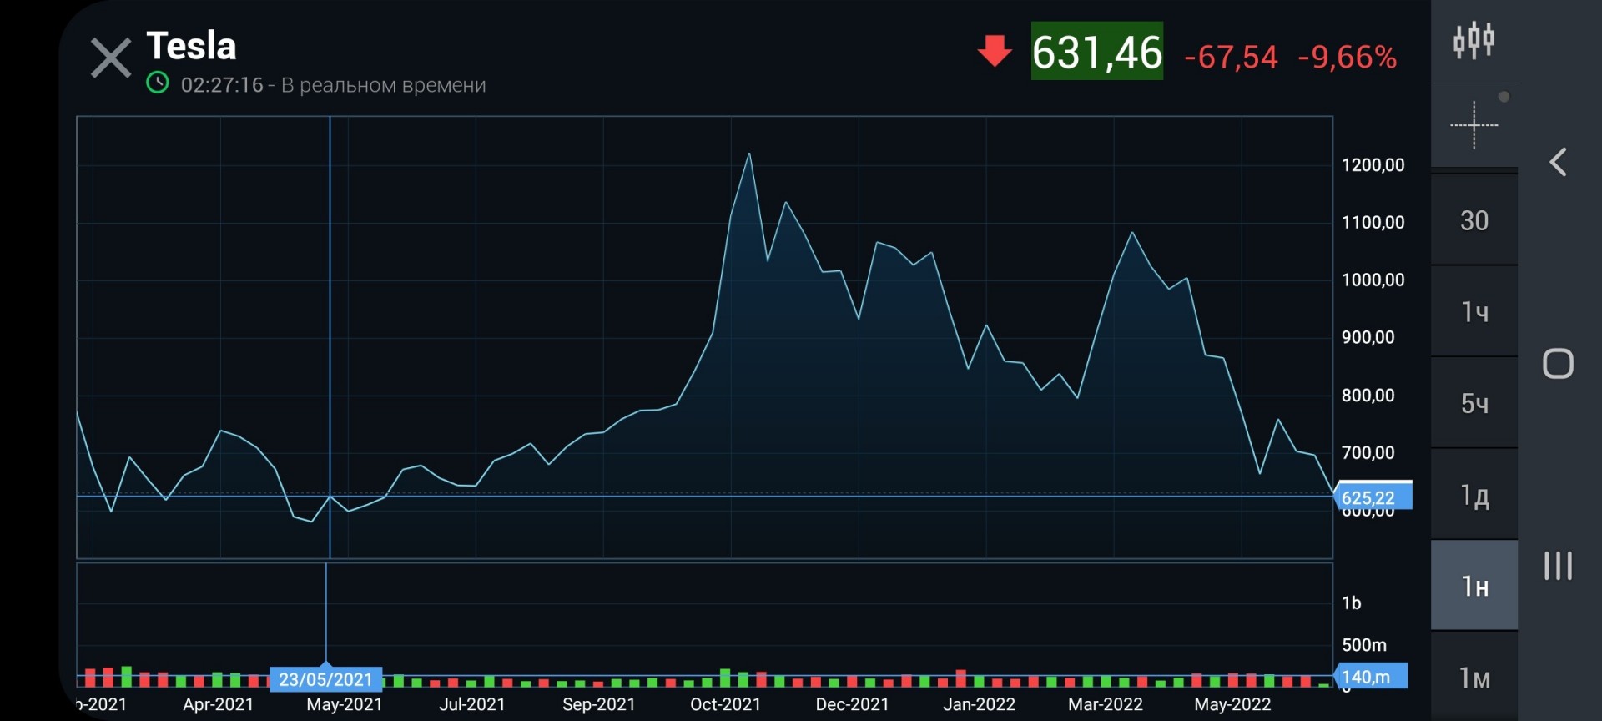Tap the 800,00 price axis label
Screen dimensions: 1602x721
pyautogui.click(x=1368, y=396)
